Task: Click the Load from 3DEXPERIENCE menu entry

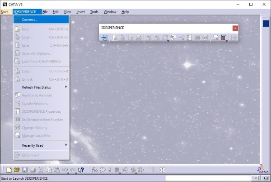Action: [41, 61]
